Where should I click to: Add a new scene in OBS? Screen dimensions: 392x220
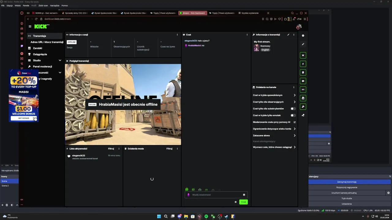tap(2, 205)
